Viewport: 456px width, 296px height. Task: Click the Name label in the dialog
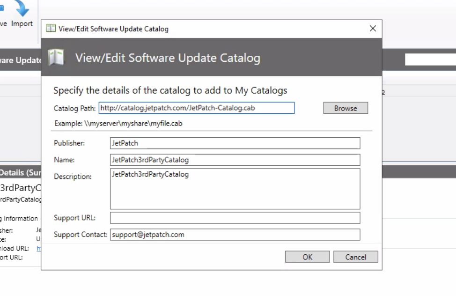(x=64, y=160)
